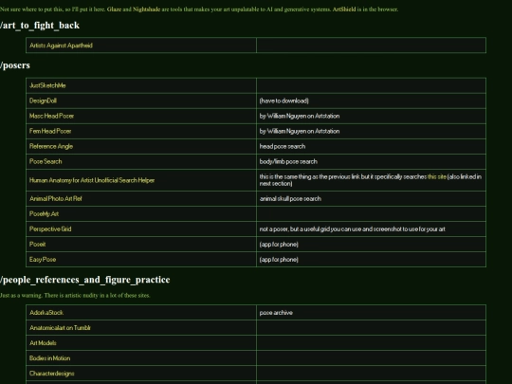Open Anatomicalart on Tumblr link
This screenshot has height=384, width=512.
pos(60,328)
